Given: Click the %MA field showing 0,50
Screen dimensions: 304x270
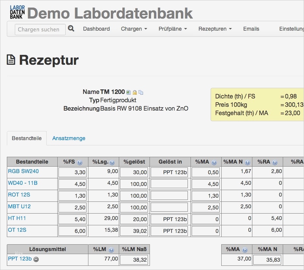Looking at the screenshot, I should click(x=206, y=172).
